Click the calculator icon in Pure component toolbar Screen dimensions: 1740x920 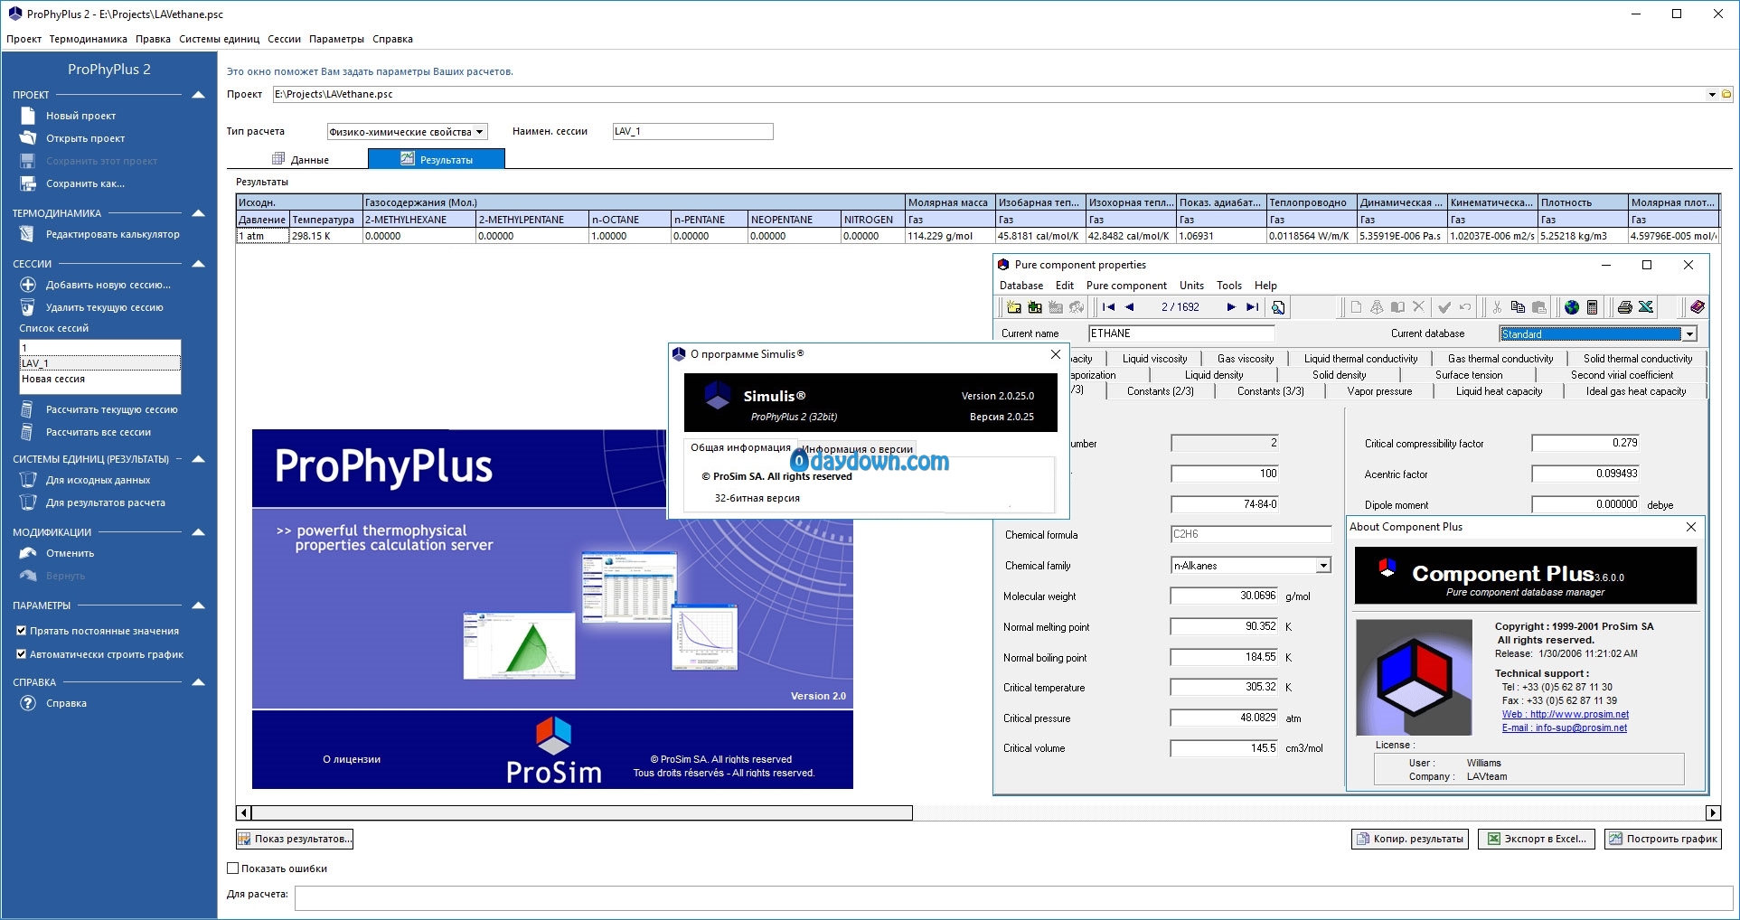tap(1593, 307)
